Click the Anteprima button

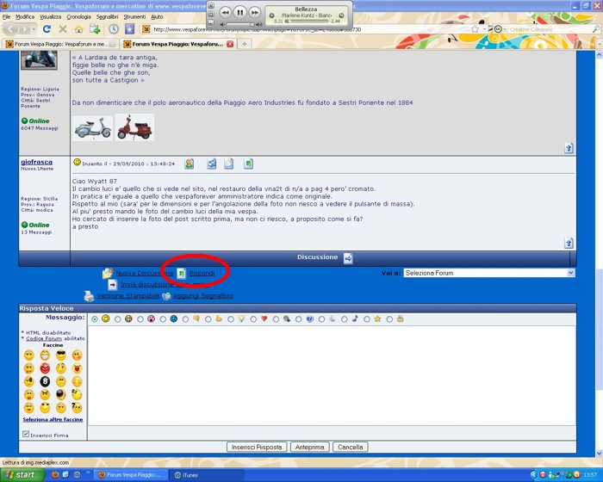[x=309, y=447]
